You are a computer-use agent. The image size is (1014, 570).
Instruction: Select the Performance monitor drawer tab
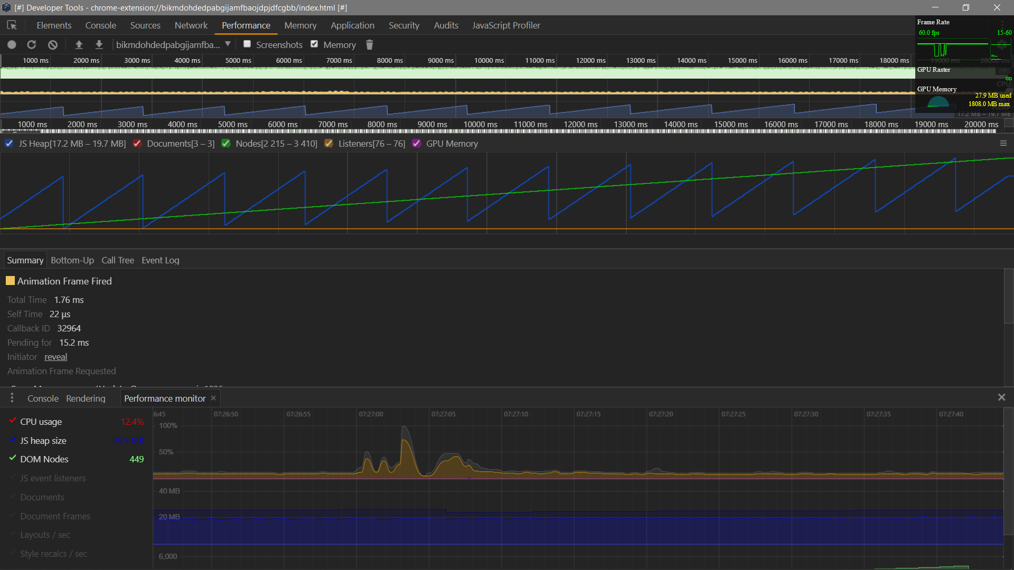[x=165, y=398]
